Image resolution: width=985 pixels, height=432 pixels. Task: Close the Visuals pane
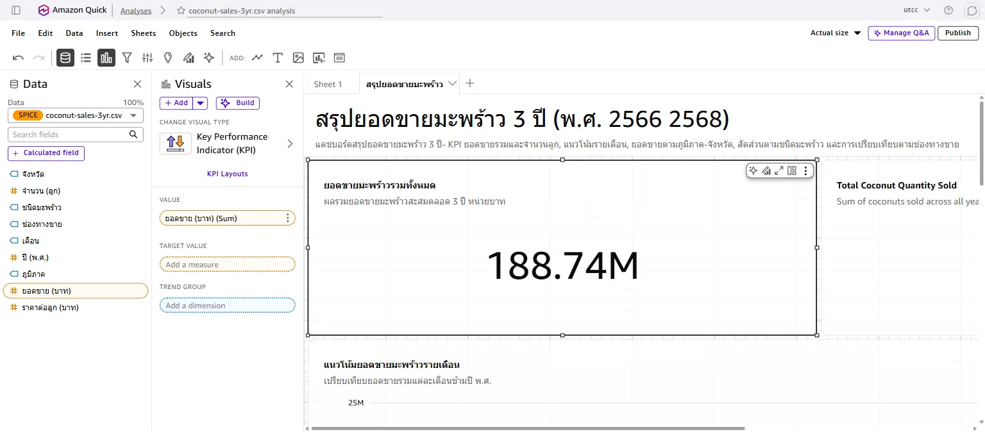(x=289, y=84)
